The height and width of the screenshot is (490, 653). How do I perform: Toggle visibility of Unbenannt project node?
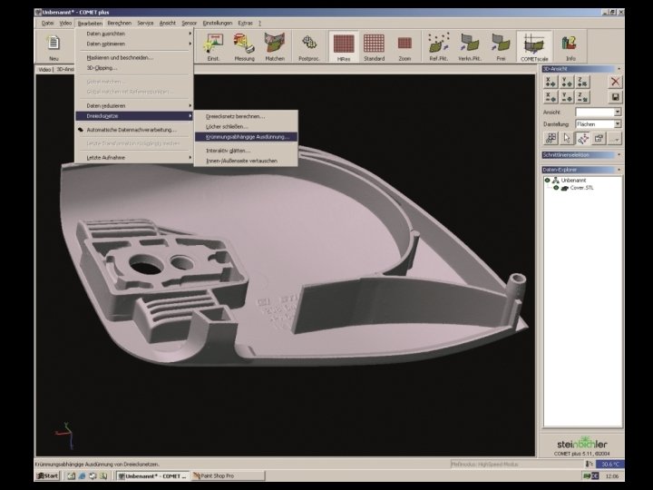(x=546, y=181)
